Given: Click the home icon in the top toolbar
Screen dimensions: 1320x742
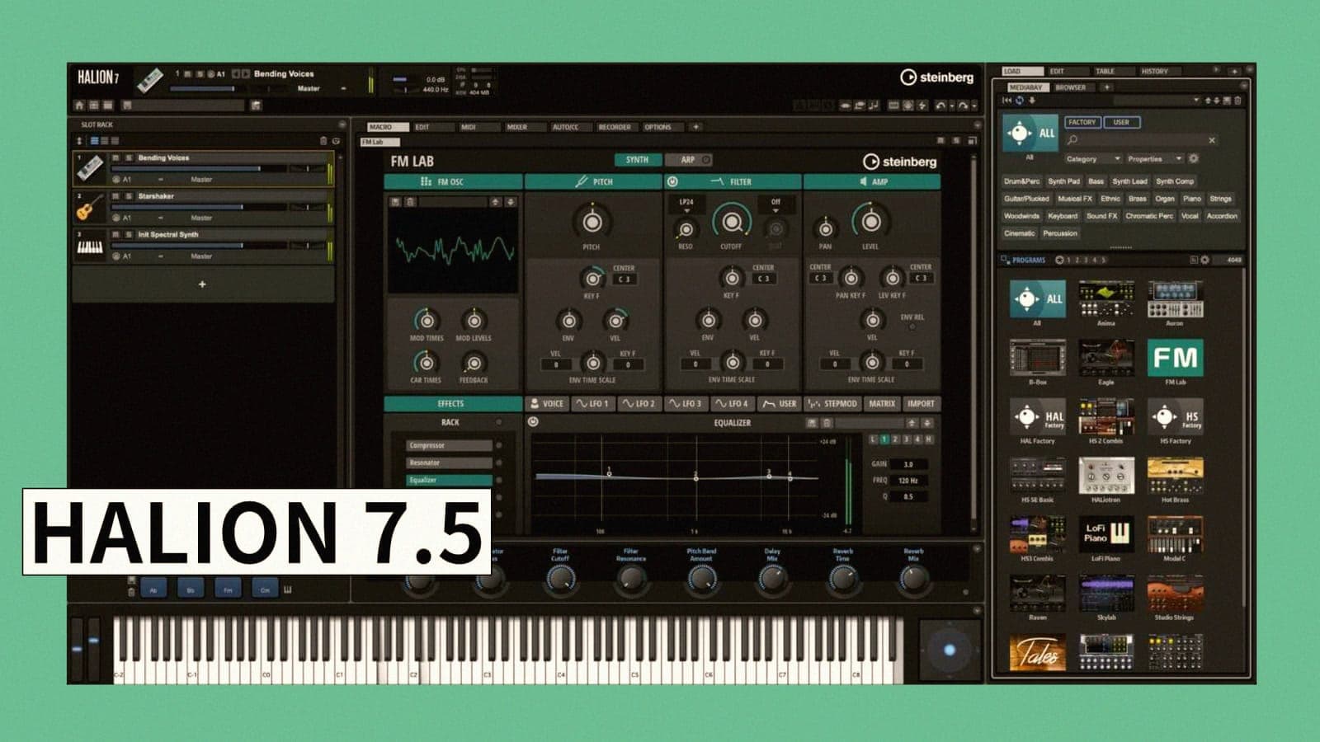Looking at the screenshot, I should coord(80,106).
